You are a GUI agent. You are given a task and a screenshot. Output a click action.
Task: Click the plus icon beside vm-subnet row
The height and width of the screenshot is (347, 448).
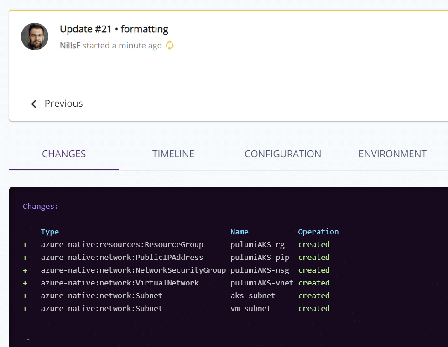pyautogui.click(x=25, y=309)
